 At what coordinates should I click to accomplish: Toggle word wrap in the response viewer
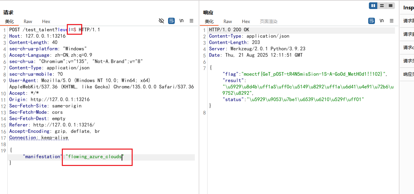(372, 21)
